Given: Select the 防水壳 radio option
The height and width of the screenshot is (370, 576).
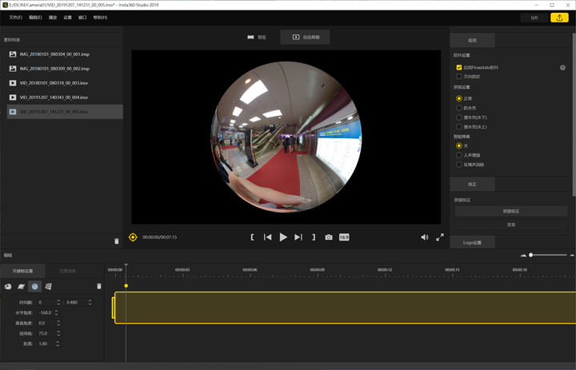Looking at the screenshot, I should click(x=459, y=108).
